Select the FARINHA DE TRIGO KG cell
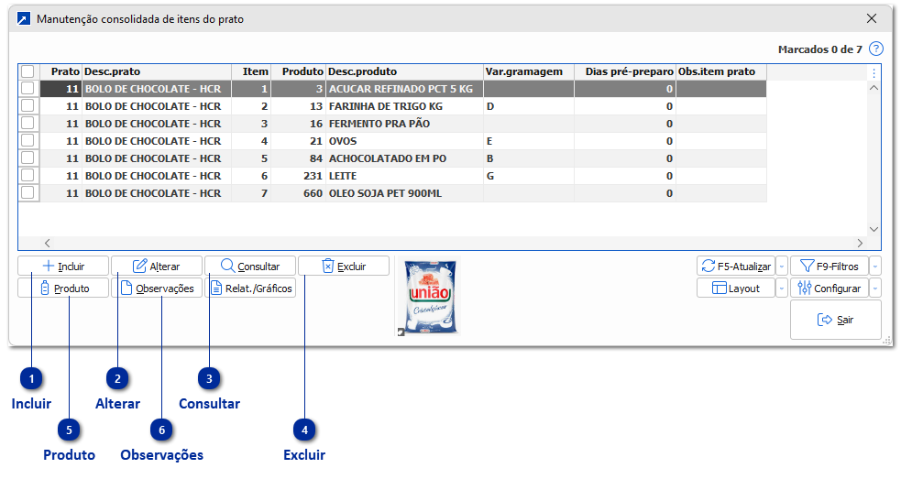 point(404,105)
